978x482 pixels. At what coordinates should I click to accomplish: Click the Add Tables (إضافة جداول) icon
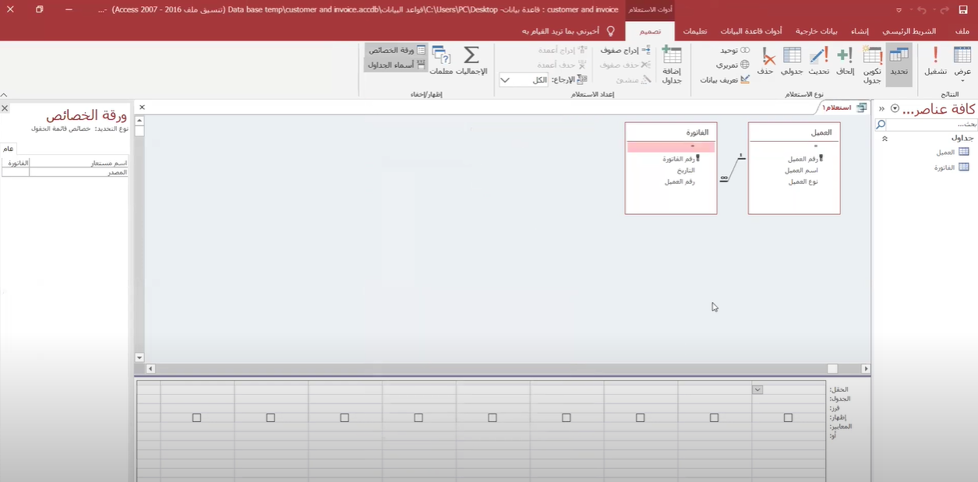[x=671, y=64]
